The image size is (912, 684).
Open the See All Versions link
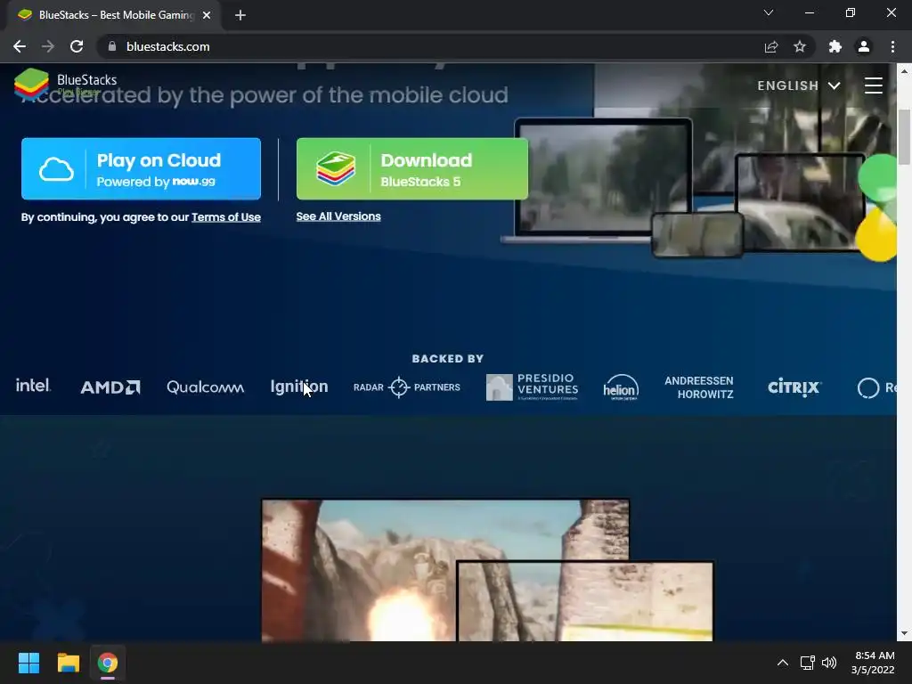pyautogui.click(x=338, y=216)
